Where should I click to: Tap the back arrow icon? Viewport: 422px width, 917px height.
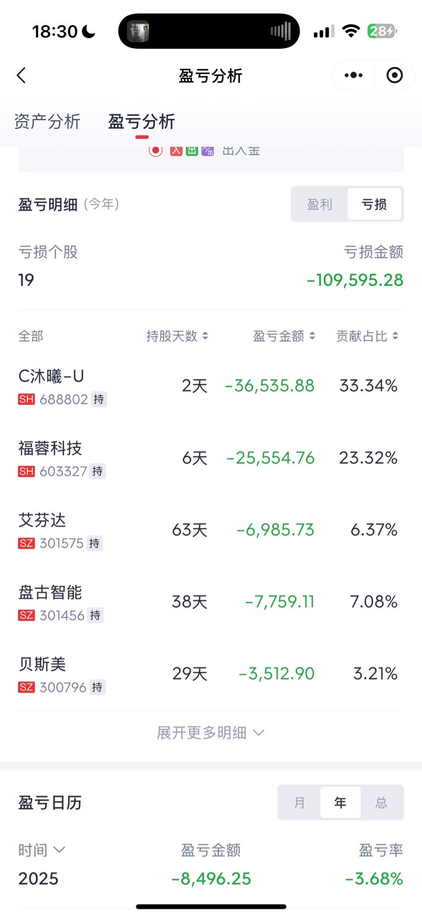click(x=21, y=75)
